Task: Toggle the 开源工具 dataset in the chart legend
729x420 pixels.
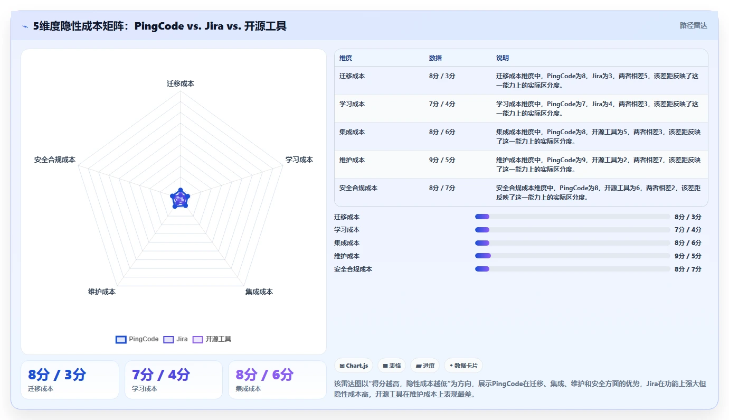Action: [212, 339]
